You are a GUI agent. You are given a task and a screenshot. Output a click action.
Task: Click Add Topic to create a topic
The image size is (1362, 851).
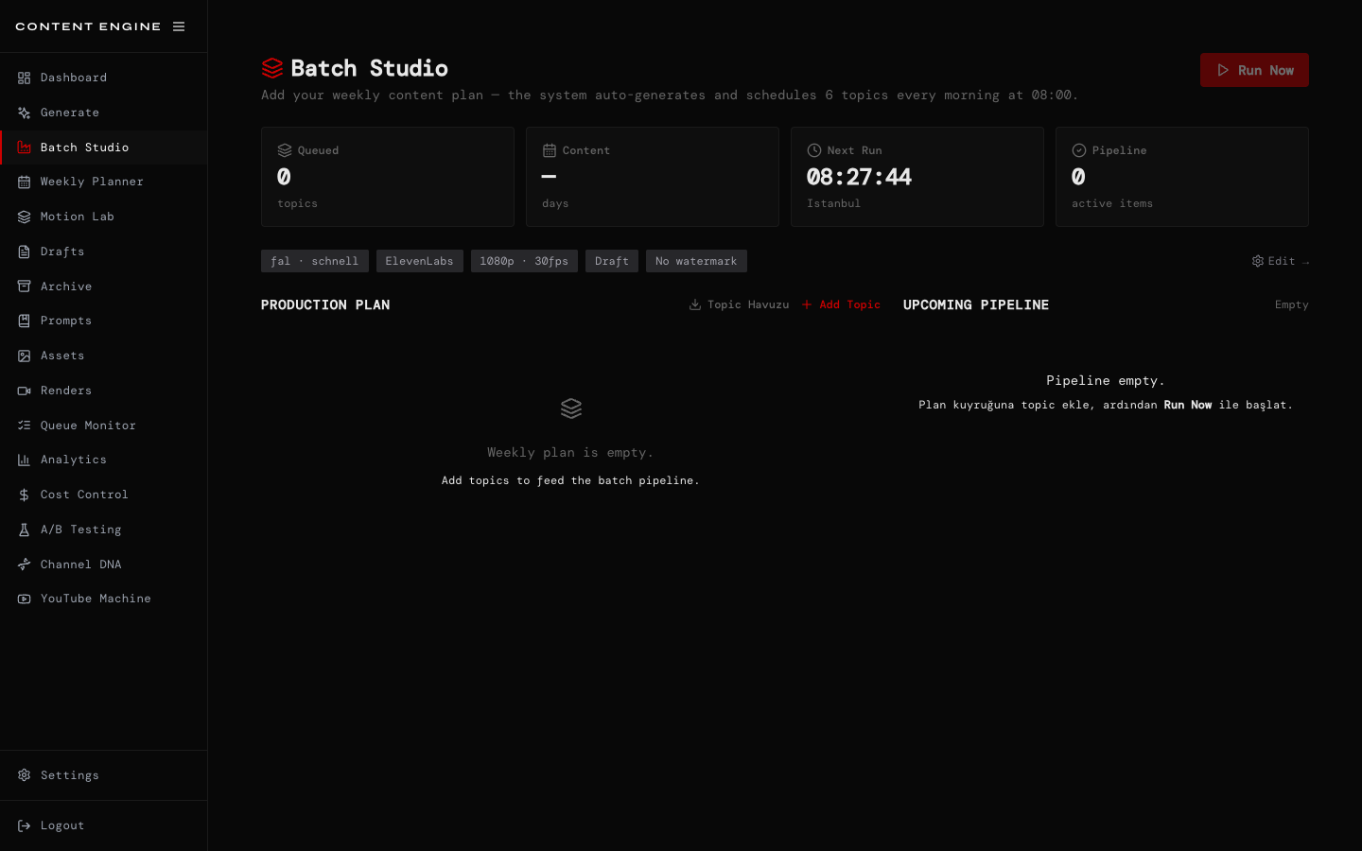[x=841, y=304]
